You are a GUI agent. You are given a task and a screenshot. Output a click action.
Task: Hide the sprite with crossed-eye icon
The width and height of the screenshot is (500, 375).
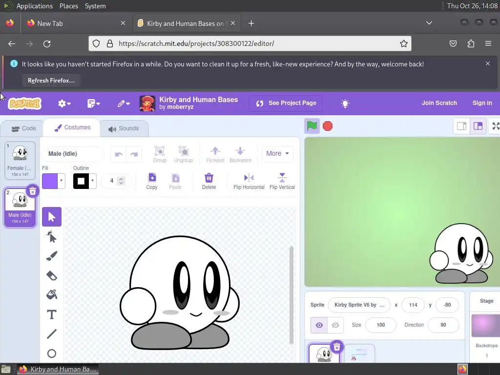click(x=335, y=325)
